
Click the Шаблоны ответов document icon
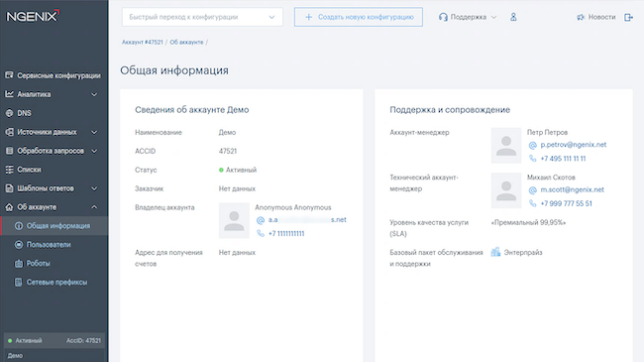pyautogui.click(x=9, y=188)
